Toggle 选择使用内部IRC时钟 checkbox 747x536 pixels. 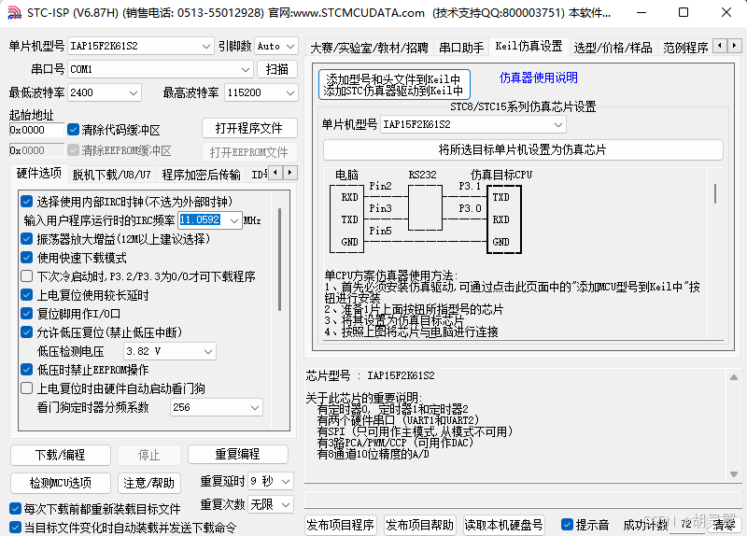[x=27, y=202]
